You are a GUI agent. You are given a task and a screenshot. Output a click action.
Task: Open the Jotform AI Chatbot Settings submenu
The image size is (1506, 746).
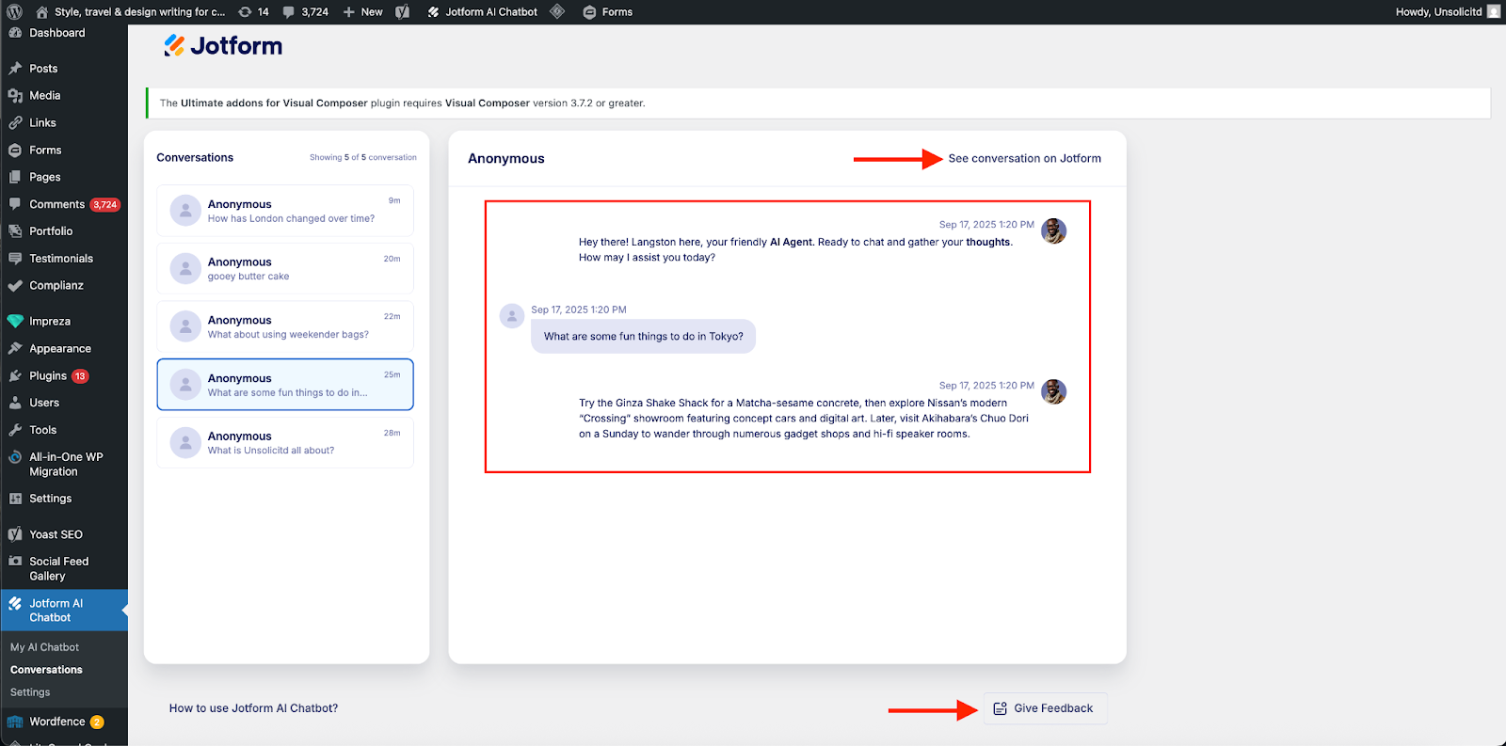[30, 692]
